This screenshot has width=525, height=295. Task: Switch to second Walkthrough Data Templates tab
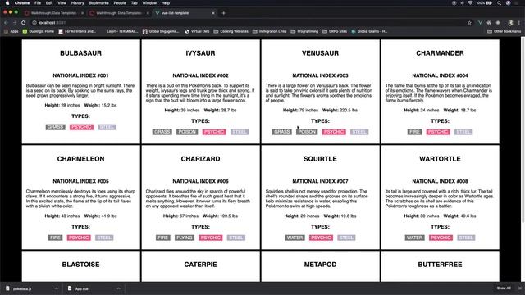(119, 13)
